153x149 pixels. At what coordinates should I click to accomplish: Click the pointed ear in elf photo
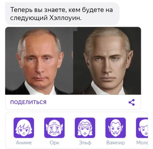pyautogui.click(x=130, y=58)
